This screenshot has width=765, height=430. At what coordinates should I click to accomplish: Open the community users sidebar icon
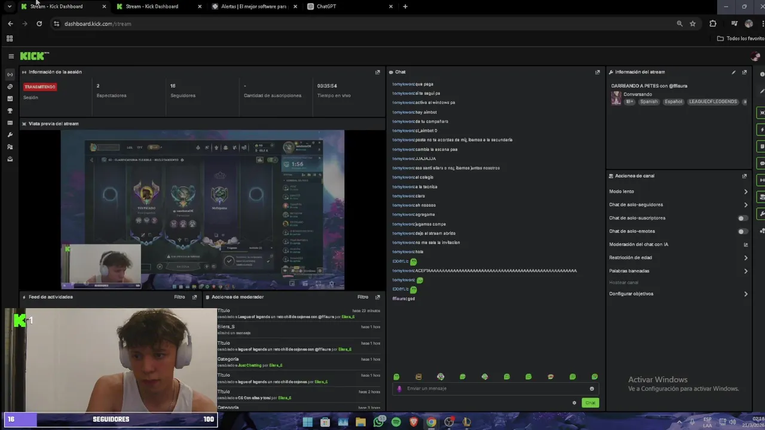pyautogui.click(x=10, y=147)
